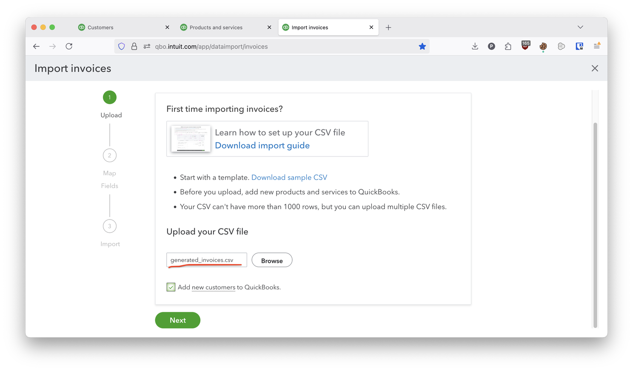Click the Browse button
The image size is (633, 371).
(272, 260)
